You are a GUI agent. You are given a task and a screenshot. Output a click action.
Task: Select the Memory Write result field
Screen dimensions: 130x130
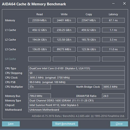point(64,20)
